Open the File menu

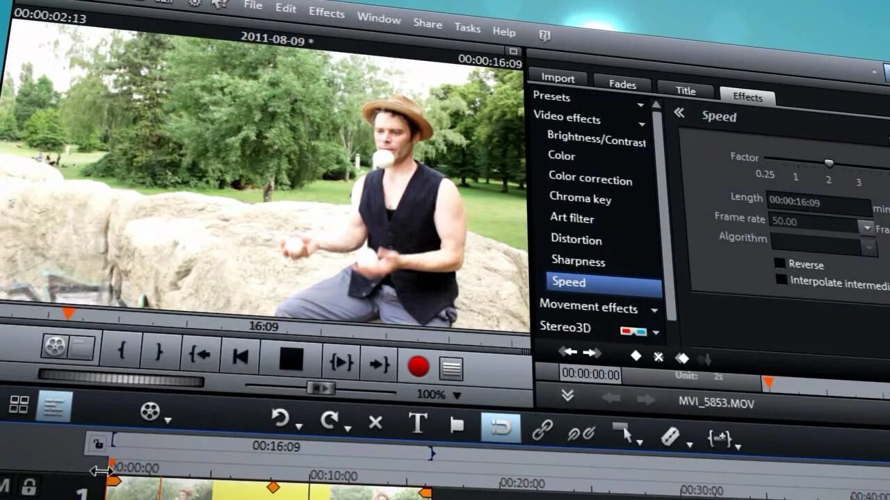click(253, 6)
